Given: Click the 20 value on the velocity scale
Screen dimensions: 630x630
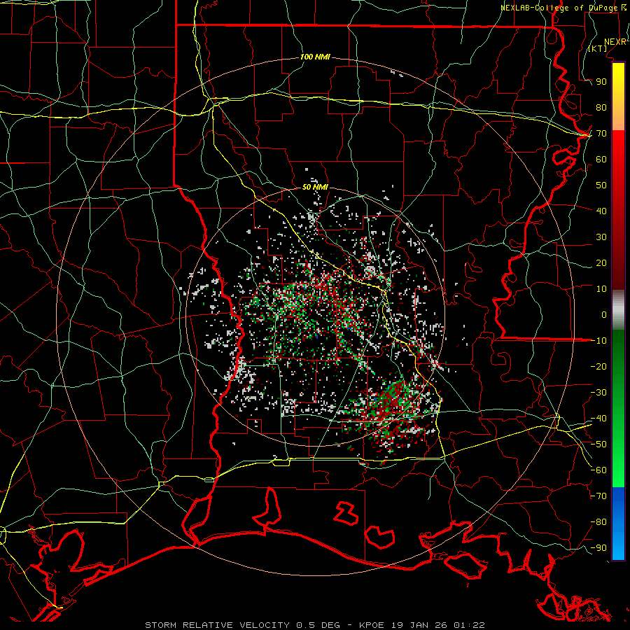Looking at the screenshot, I should coord(601,263).
